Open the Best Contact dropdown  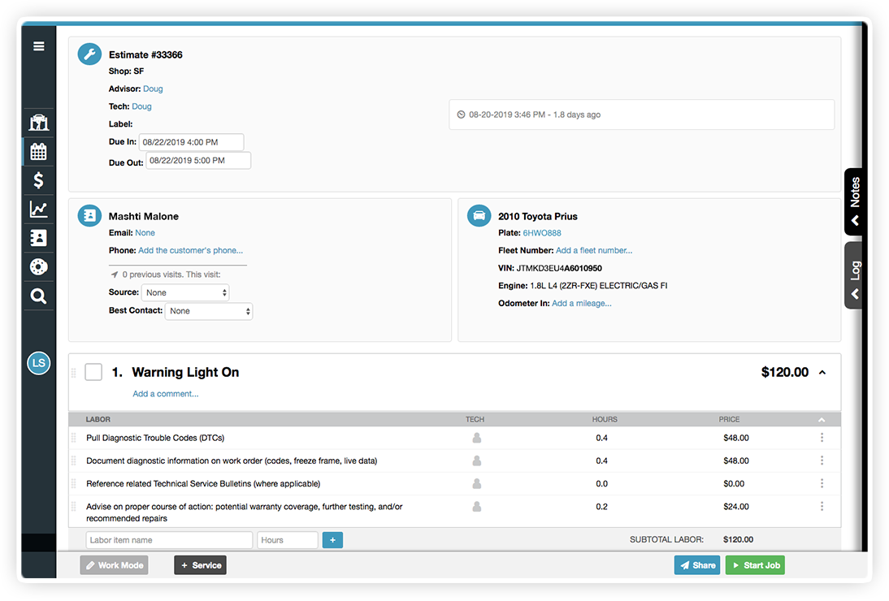pyautogui.click(x=209, y=310)
